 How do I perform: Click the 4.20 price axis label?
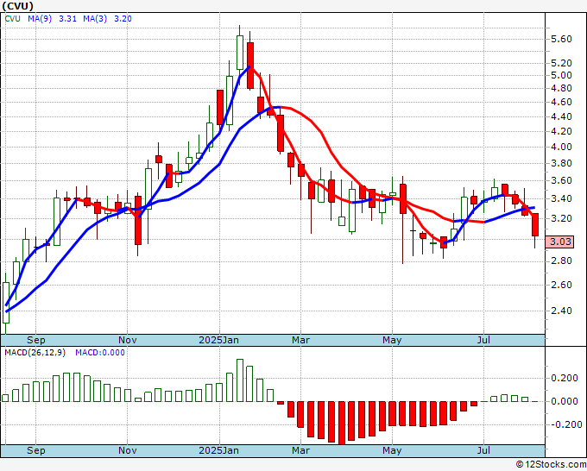[x=562, y=131]
